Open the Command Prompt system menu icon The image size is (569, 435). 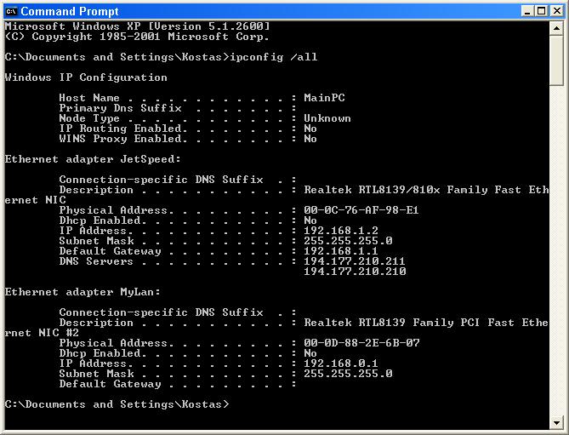coord(11,10)
